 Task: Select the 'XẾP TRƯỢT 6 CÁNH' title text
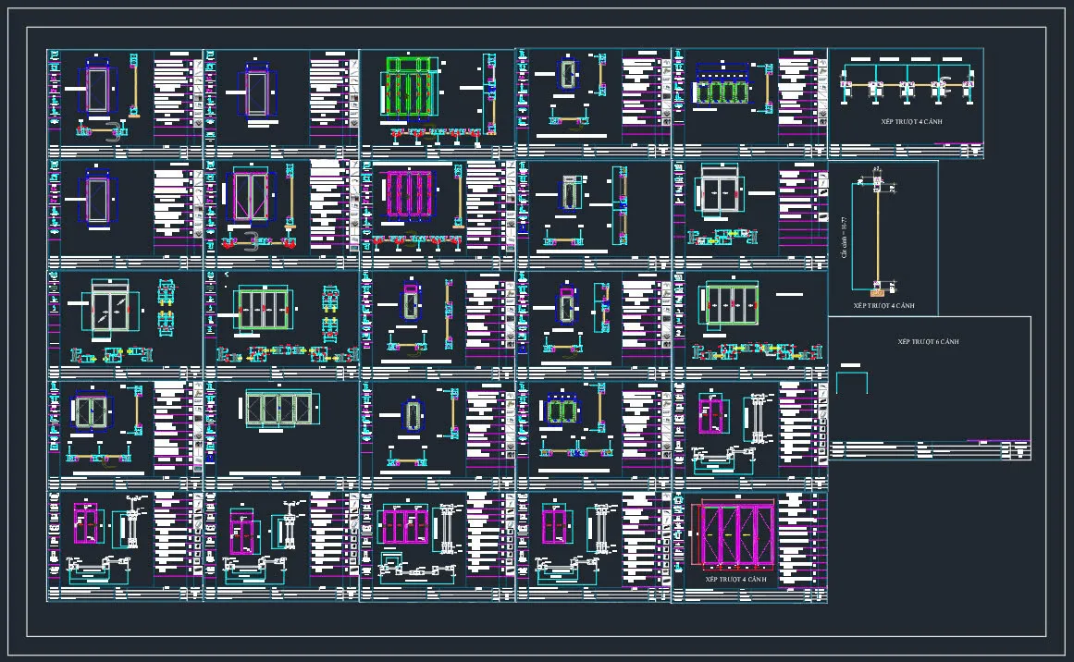(x=928, y=341)
